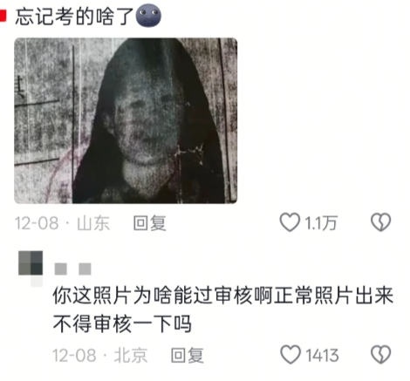Select the reply text 你这照片为啥能过审核
Image resolution: width=410 pixels, height=381 pixels.
[x=152, y=296]
